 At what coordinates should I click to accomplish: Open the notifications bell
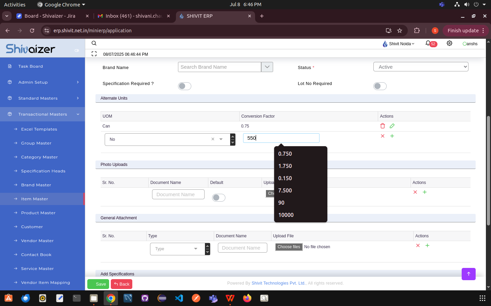tap(428, 43)
